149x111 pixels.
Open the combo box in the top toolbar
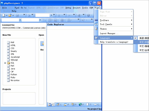[44, 15]
